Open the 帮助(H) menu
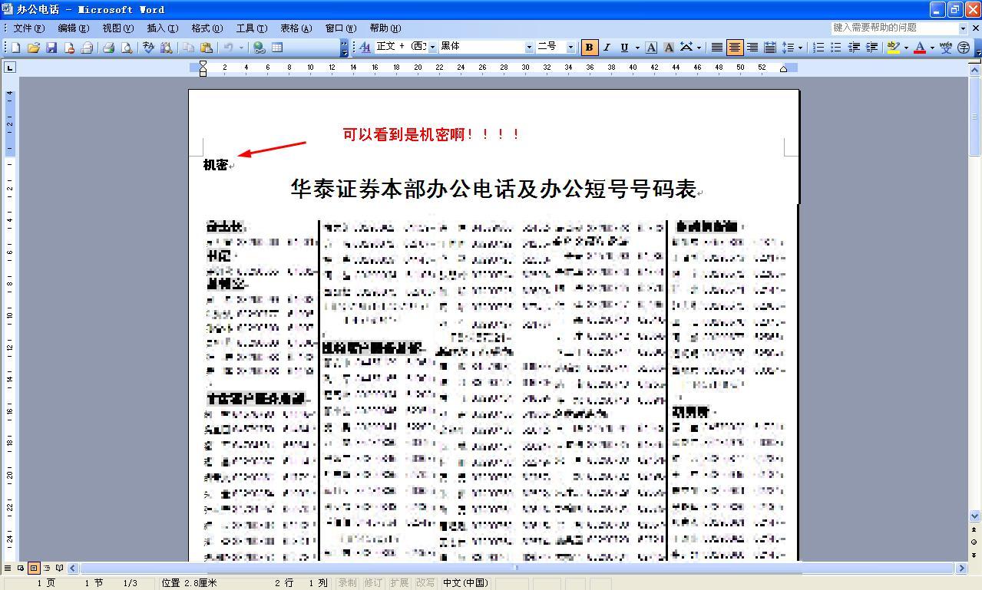 385,28
